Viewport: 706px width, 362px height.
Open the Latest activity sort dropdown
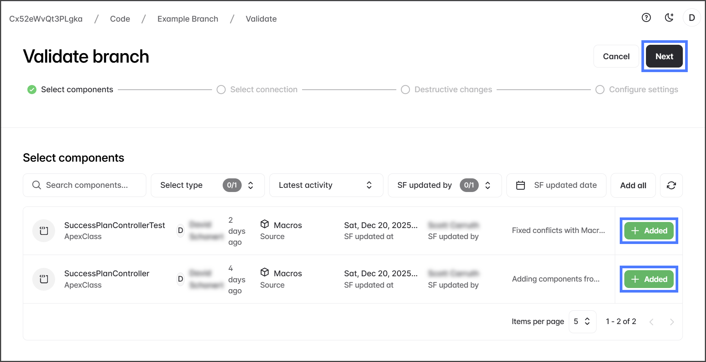(x=326, y=185)
